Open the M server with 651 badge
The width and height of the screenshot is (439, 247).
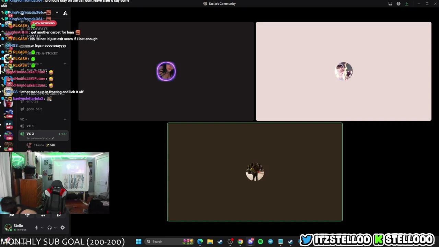click(x=9, y=124)
